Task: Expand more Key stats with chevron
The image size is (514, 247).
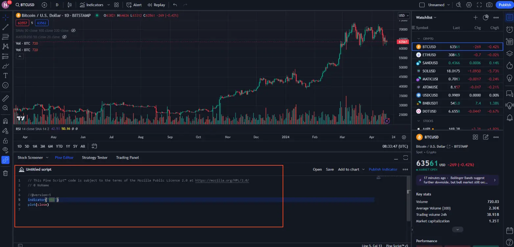Action: (x=457, y=230)
